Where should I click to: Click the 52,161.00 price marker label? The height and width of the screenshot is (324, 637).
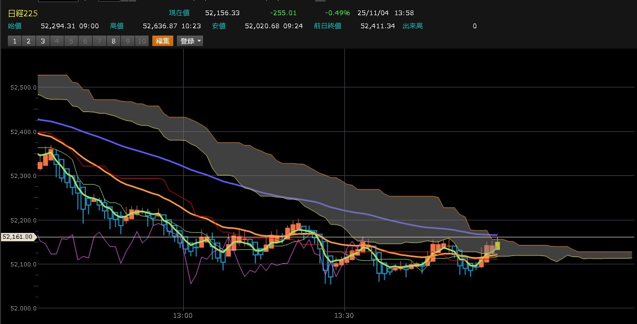pos(18,237)
